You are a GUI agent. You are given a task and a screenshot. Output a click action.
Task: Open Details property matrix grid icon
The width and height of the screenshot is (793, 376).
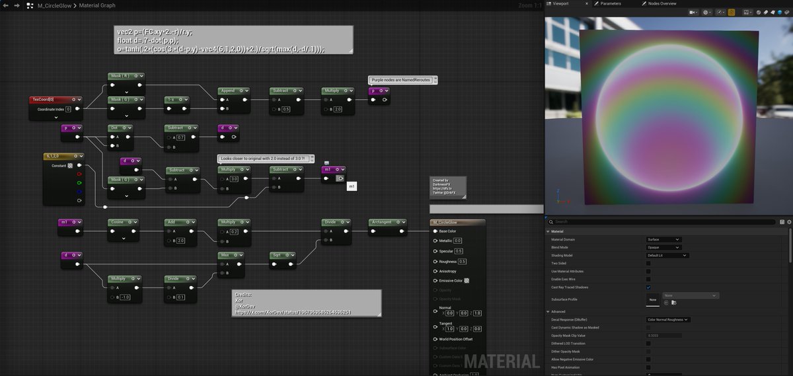tap(782, 222)
